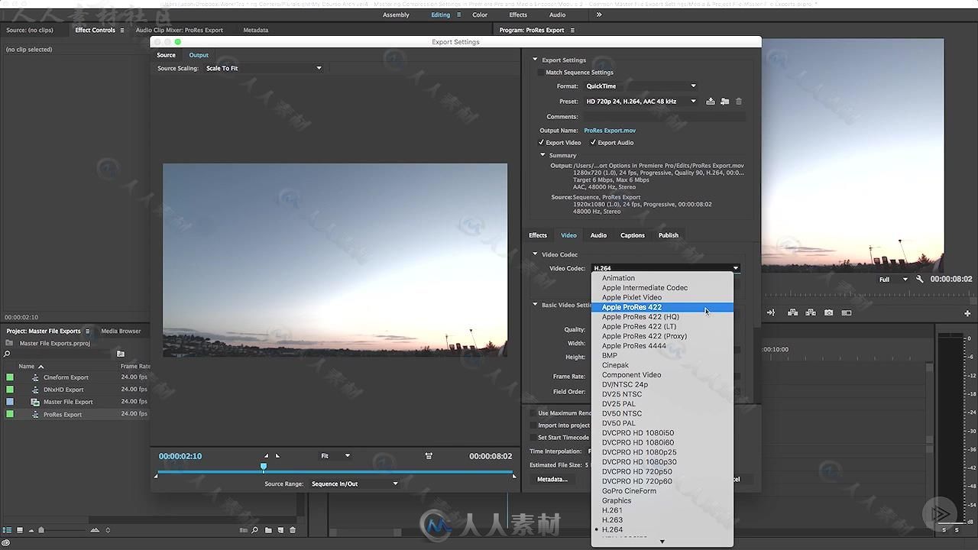Enable Use Maximum Render Quality checkbox
The height and width of the screenshot is (550, 978).
[533, 413]
